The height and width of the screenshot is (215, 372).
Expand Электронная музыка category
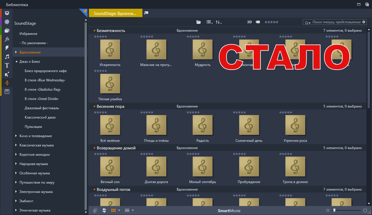[x=16, y=192]
